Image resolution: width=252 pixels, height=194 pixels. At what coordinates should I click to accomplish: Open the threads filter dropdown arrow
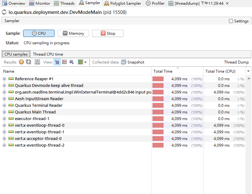pos(86,62)
